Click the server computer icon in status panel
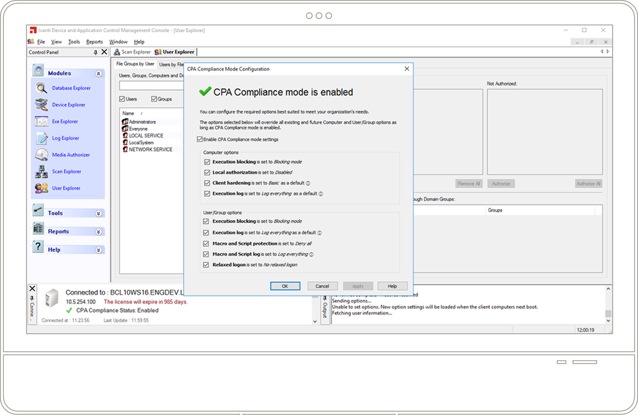Image resolution: width=638 pixels, height=415 pixels. [51, 298]
